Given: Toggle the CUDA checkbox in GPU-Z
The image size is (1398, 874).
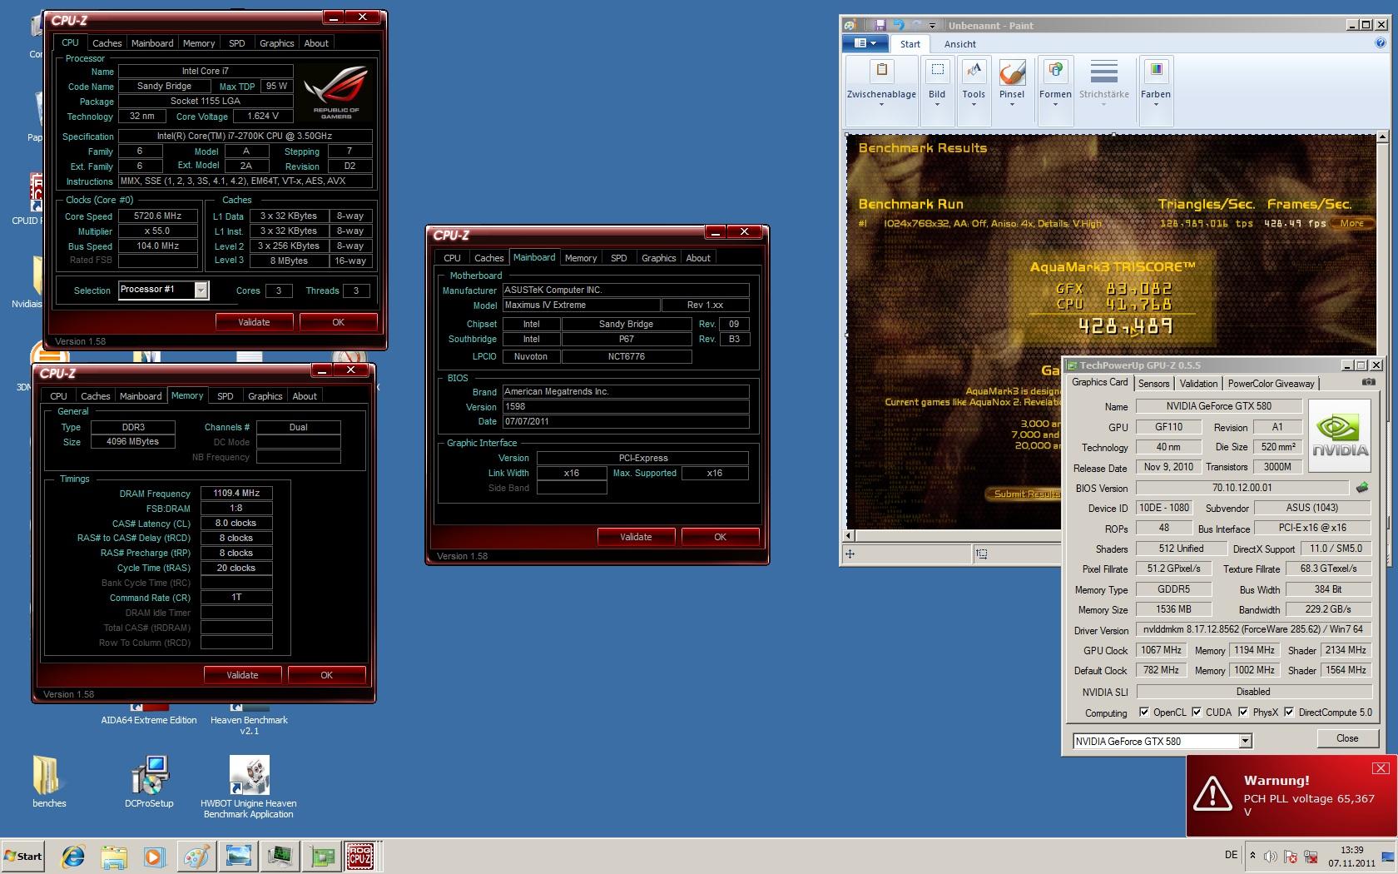Looking at the screenshot, I should 1197,712.
